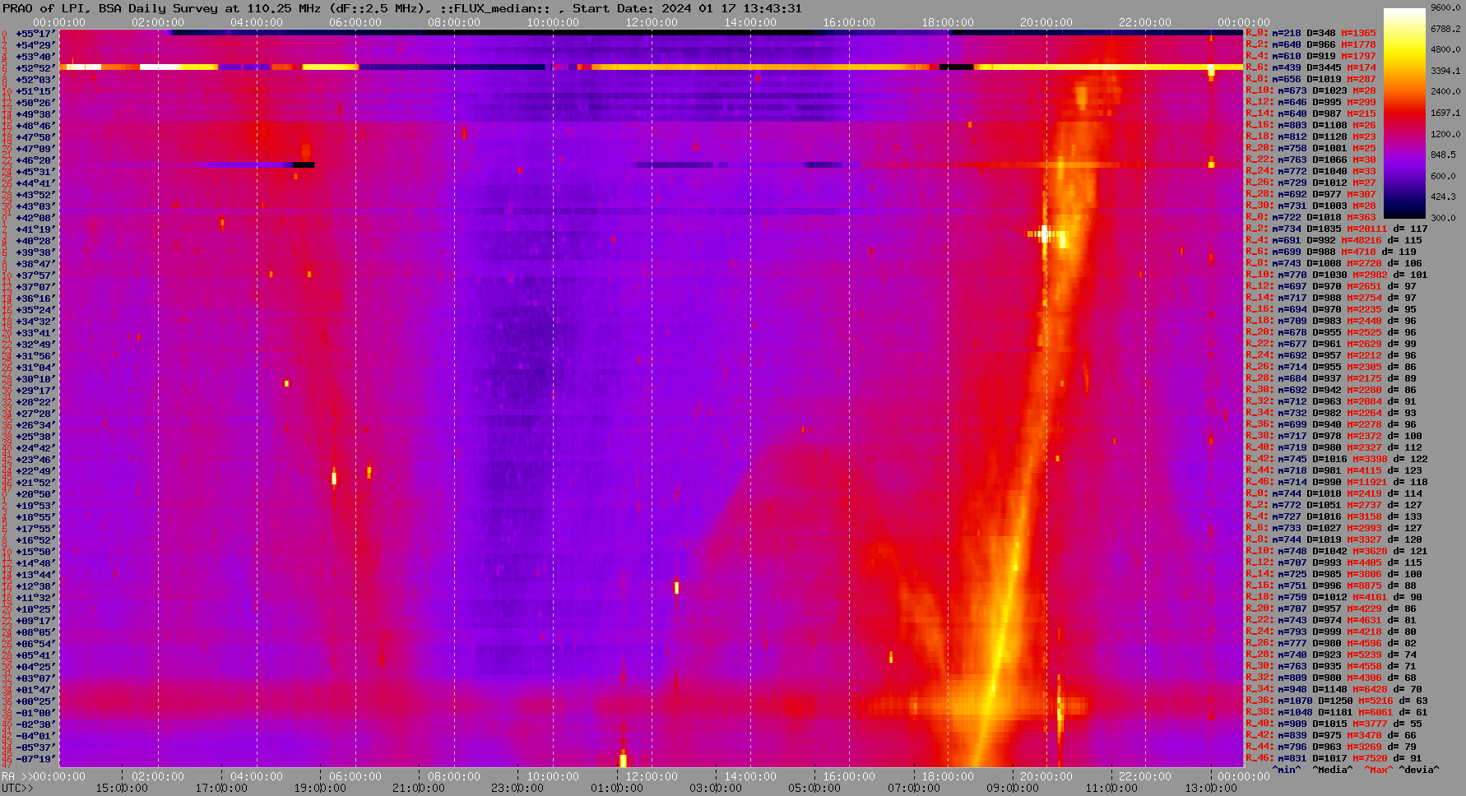Click the bright source near +40°28' at RA 20h
This screenshot has height=796, width=1466.
1045,234
